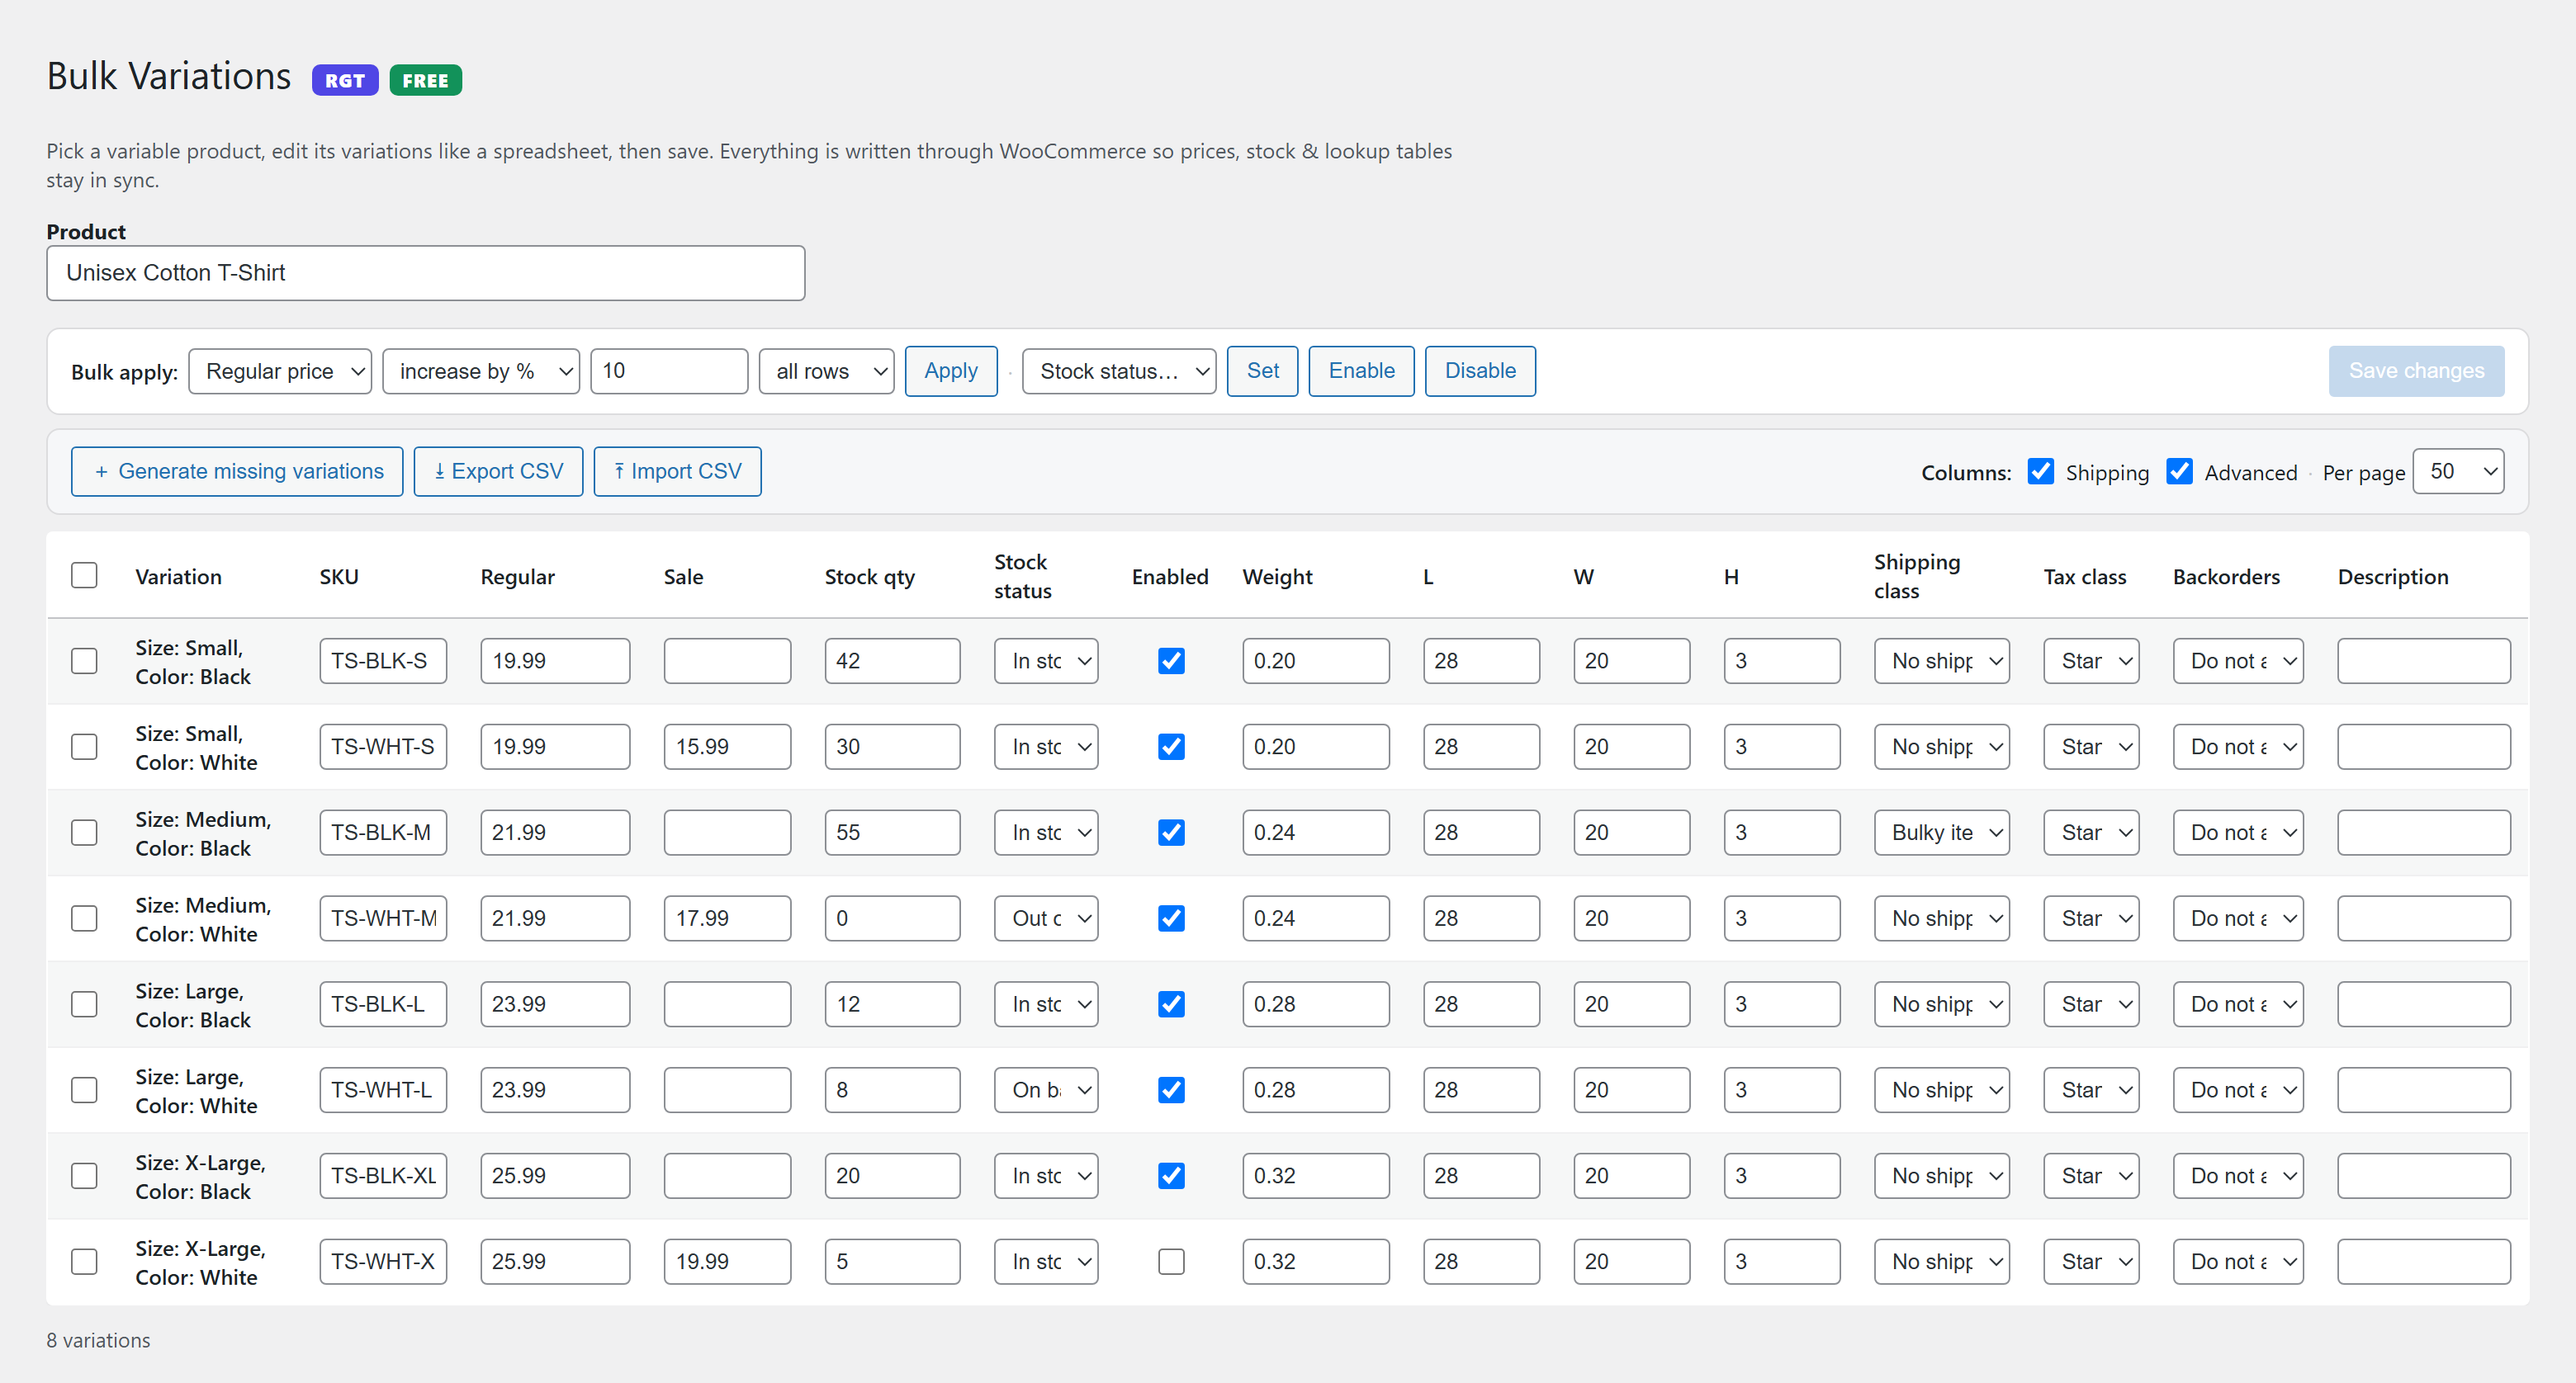Open the Regular price field dropdown
The width and height of the screenshot is (2576, 1383).
pyautogui.click(x=280, y=371)
